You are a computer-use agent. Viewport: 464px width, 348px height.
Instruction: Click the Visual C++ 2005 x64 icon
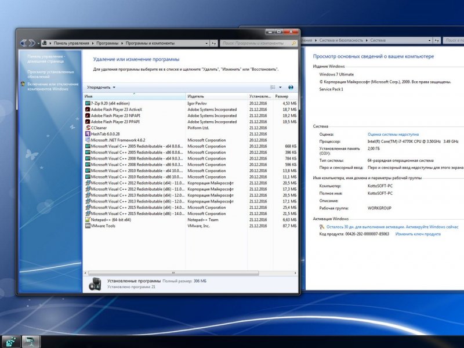pyautogui.click(x=88, y=146)
